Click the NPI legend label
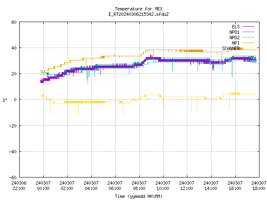The image size is (267, 200). pyautogui.click(x=236, y=43)
